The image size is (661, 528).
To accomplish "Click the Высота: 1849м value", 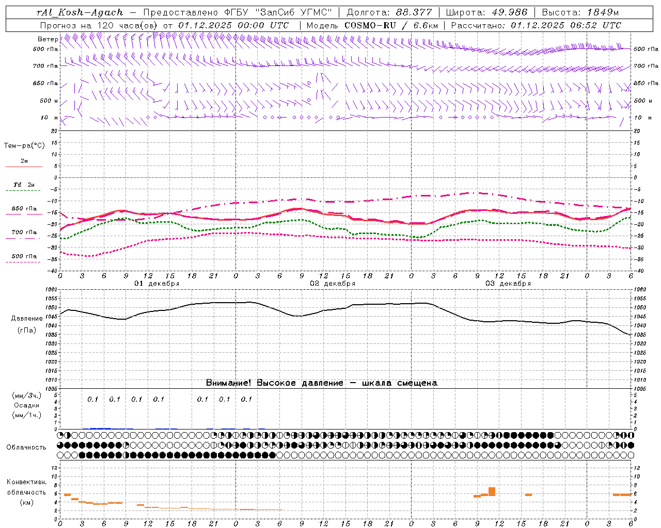I will point(580,12).
